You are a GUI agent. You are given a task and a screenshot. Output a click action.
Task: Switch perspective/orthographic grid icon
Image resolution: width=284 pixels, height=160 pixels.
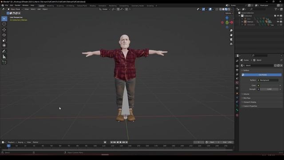tap(231, 44)
